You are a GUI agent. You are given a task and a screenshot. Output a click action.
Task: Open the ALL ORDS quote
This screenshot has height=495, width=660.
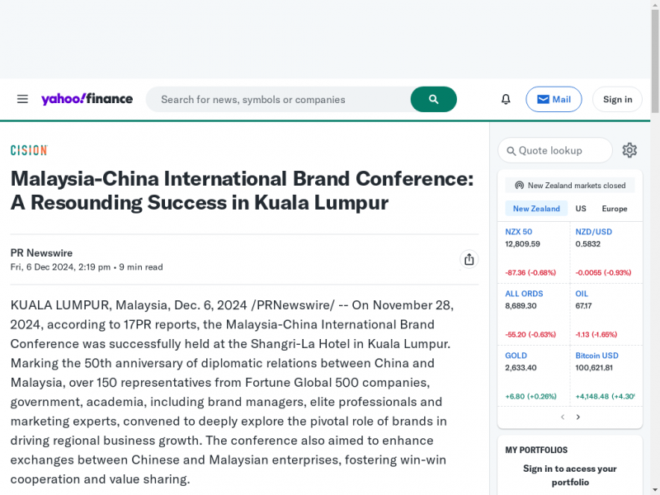[524, 294]
